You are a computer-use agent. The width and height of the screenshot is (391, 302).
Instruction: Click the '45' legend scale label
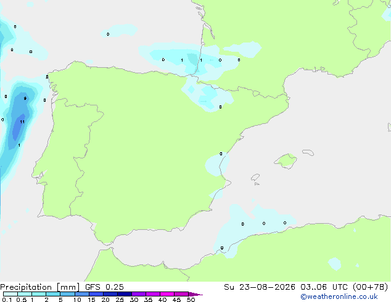[x=176, y=300]
